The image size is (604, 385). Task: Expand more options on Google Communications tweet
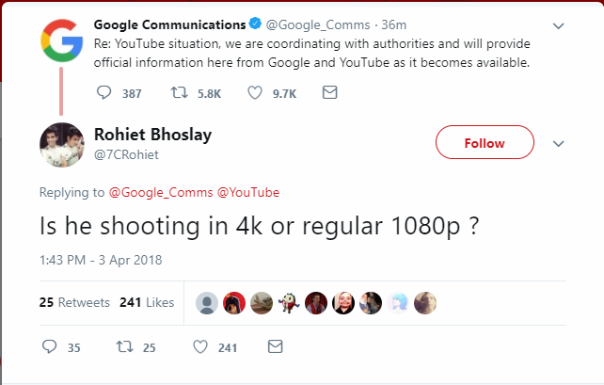click(558, 26)
